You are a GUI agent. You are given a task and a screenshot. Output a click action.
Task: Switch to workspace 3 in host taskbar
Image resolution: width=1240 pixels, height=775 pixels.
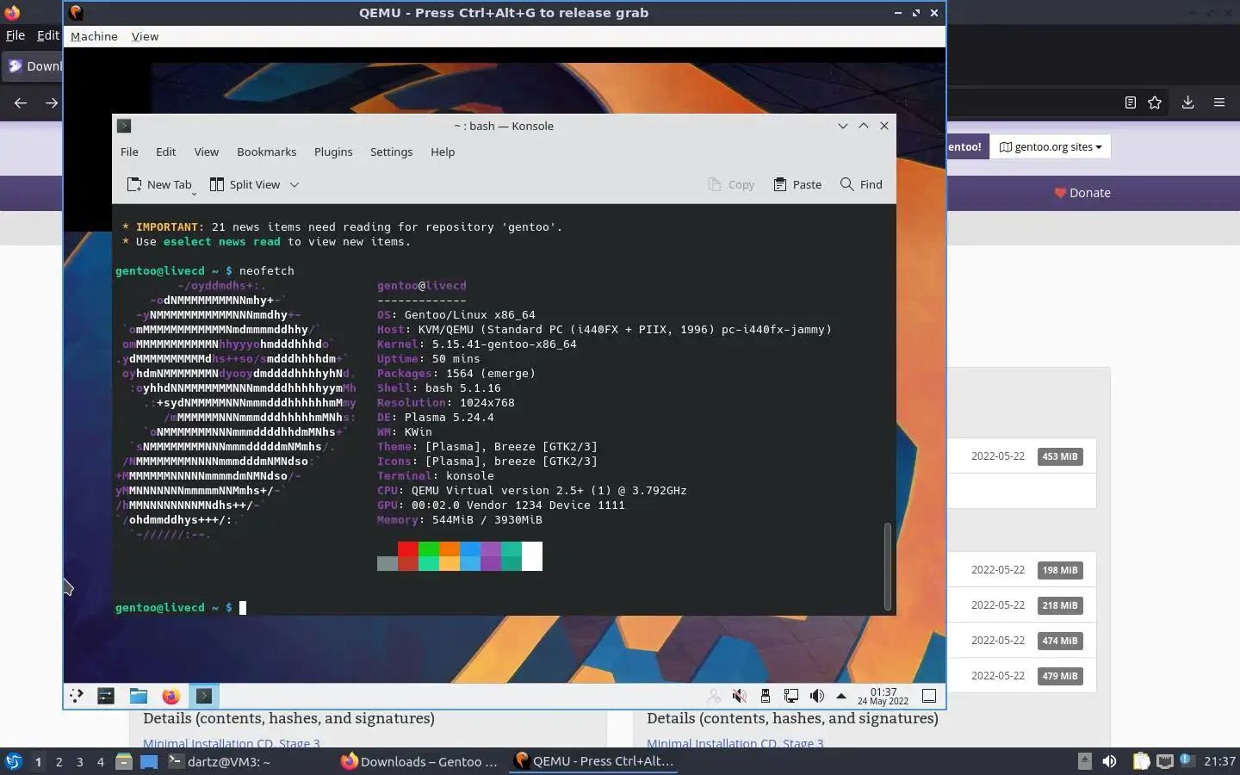tap(80, 761)
